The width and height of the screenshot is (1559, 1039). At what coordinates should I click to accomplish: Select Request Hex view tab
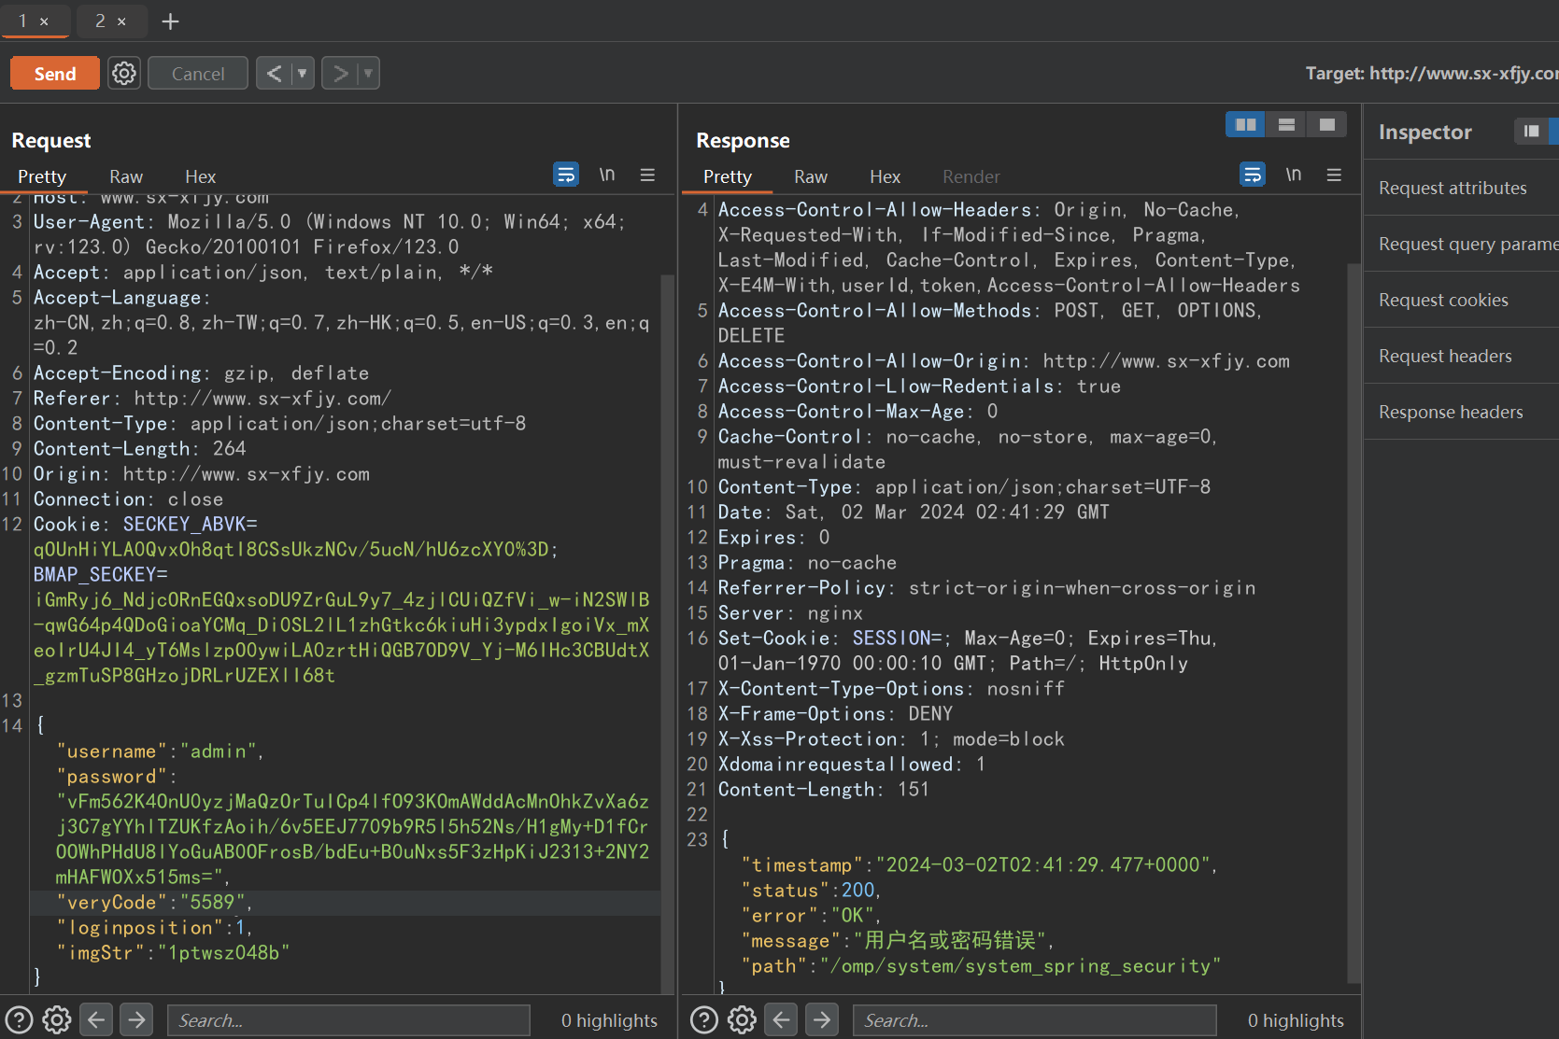(x=200, y=176)
